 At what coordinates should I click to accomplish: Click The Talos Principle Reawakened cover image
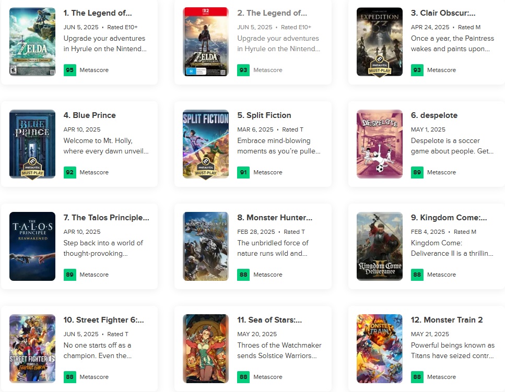click(x=32, y=246)
